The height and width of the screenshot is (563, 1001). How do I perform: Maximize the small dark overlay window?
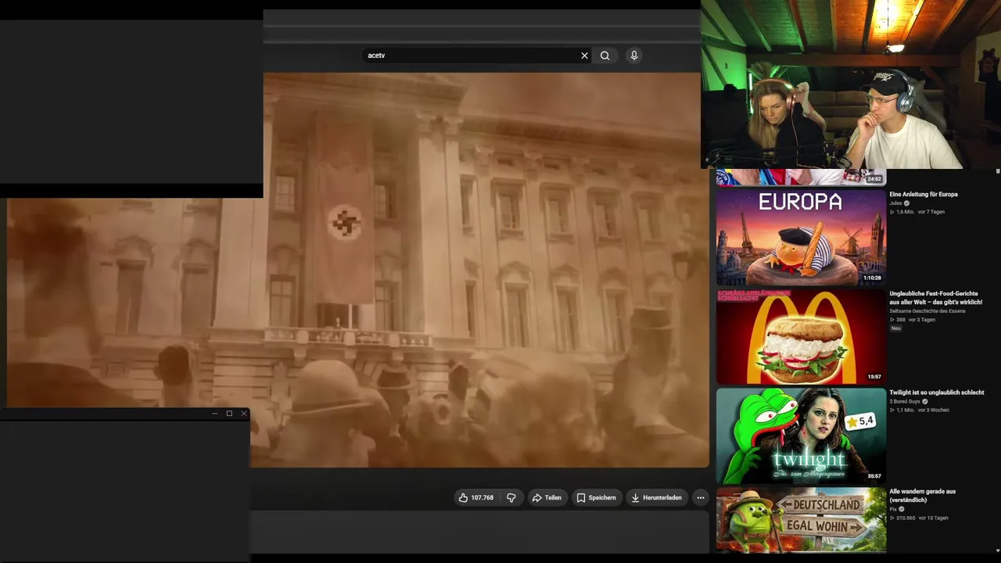point(229,414)
